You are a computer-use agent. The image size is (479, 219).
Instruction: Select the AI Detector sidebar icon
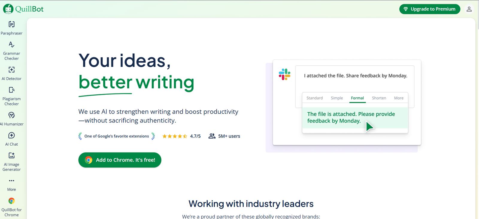pos(11,70)
